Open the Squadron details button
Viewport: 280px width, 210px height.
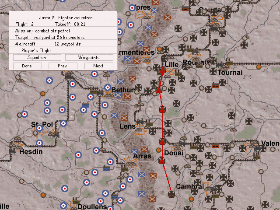37,57
